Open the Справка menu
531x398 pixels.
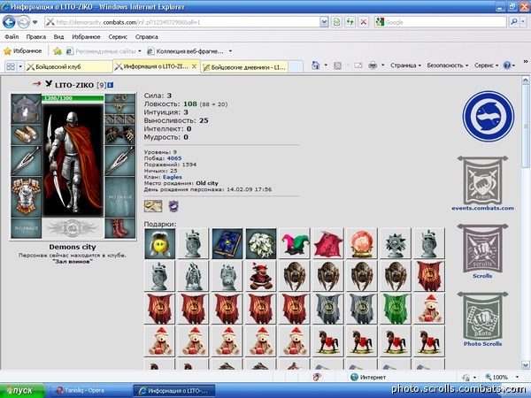[x=146, y=36]
